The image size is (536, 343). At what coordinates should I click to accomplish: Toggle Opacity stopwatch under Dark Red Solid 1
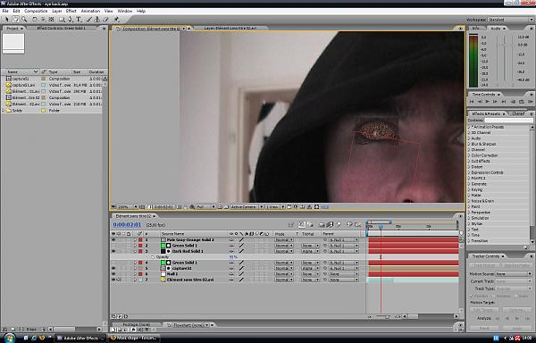pos(153,257)
